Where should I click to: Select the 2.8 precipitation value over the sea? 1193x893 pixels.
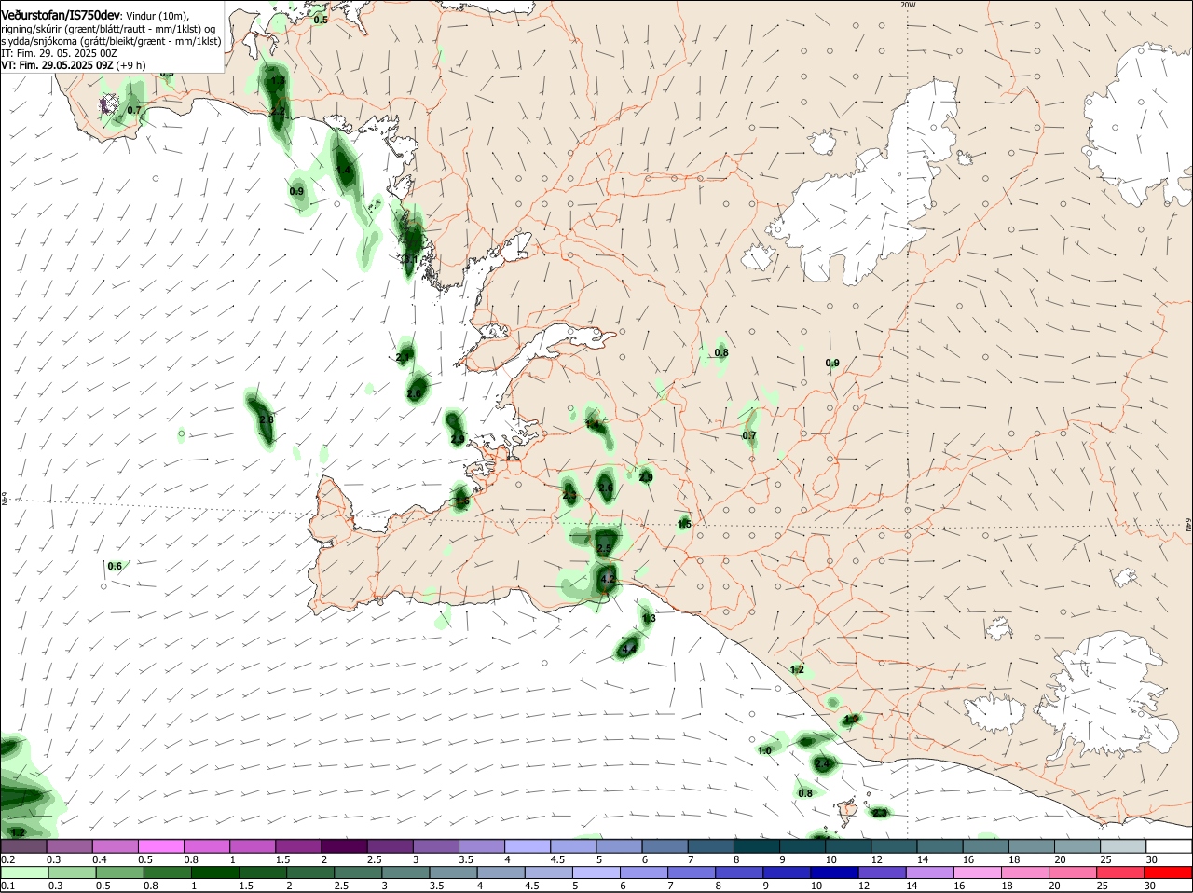click(266, 419)
